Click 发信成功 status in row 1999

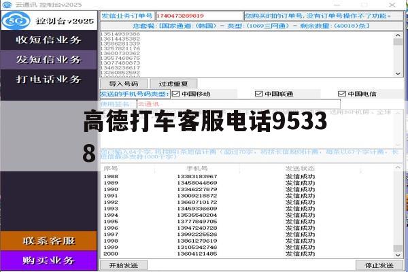pos(300,248)
